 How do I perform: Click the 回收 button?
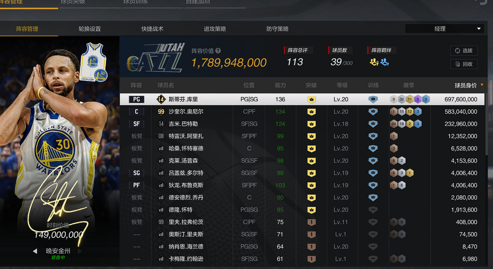(464, 64)
